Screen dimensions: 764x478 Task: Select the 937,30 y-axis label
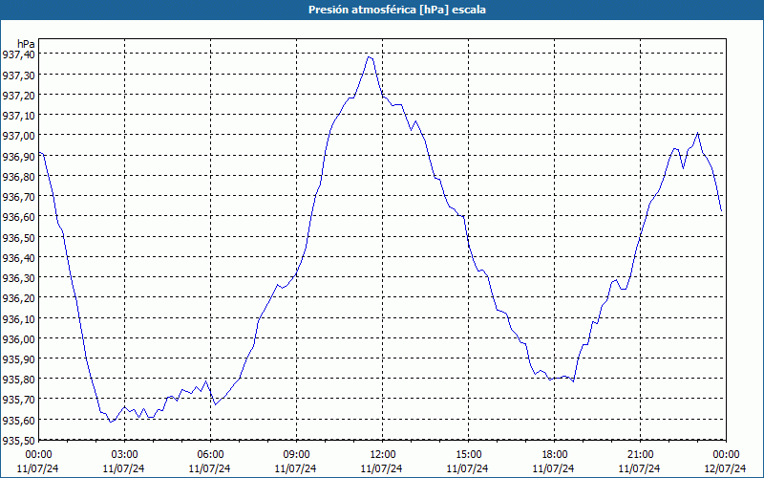[18, 75]
